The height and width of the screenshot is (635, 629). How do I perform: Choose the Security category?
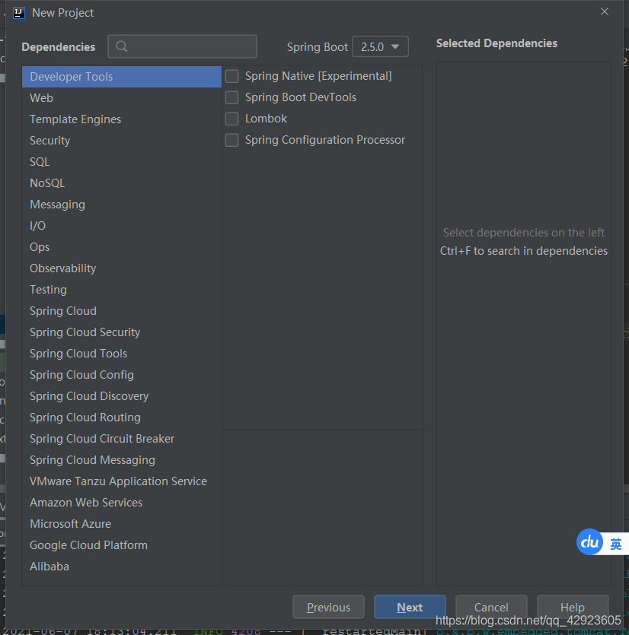[122, 141]
